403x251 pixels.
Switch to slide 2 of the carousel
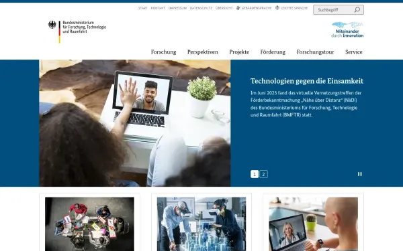click(x=263, y=174)
